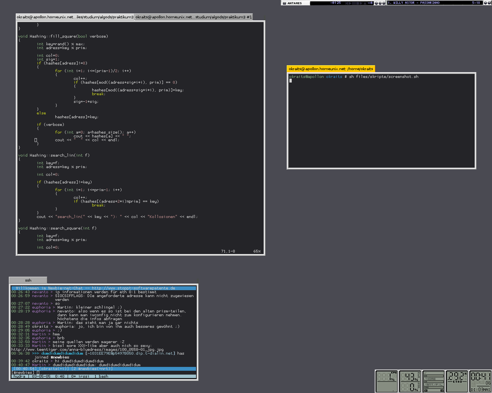The height and width of the screenshot is (393, 492).
Task: Click the left arrow on the filesystem monitor dockapp
Action: point(426,390)
